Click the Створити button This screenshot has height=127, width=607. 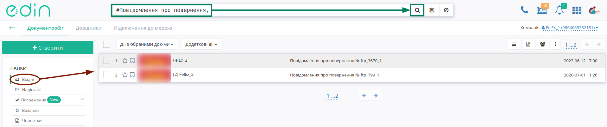click(48, 48)
